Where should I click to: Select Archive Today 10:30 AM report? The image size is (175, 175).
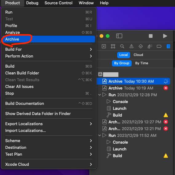[x=133, y=81]
